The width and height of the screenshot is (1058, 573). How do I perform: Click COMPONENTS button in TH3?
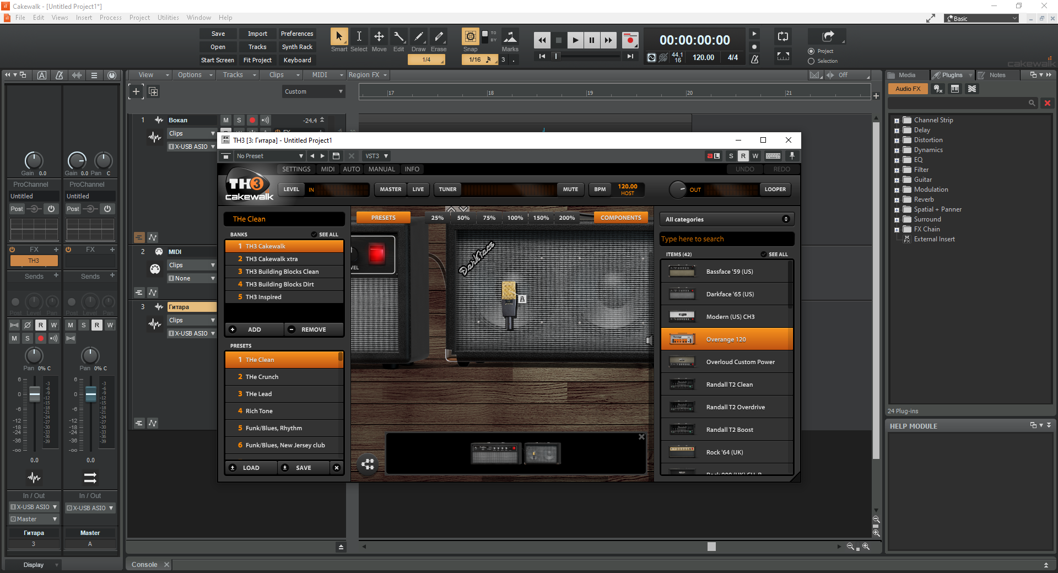620,218
